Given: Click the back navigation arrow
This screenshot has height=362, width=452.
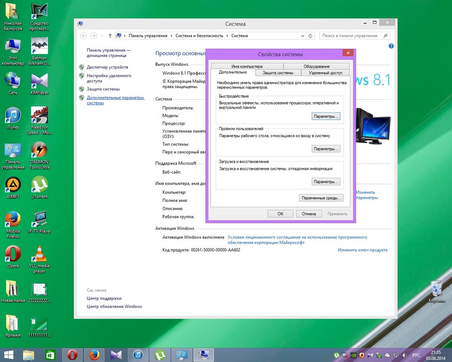Looking at the screenshot, I should 84,36.
